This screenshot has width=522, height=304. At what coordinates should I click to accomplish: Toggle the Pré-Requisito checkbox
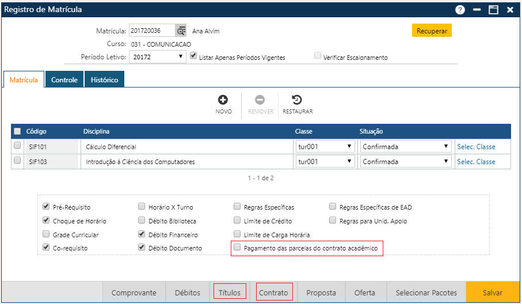[46, 207]
